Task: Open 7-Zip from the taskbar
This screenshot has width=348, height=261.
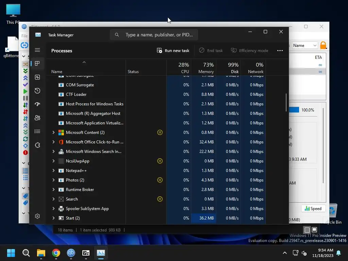Action: (x=86, y=253)
